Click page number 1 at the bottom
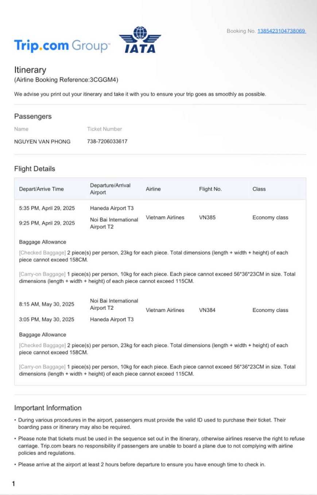The image size is (317, 495). coord(13,484)
